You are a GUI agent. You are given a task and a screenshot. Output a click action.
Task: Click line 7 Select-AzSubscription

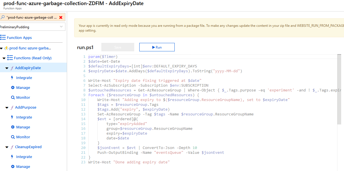point(148,85)
